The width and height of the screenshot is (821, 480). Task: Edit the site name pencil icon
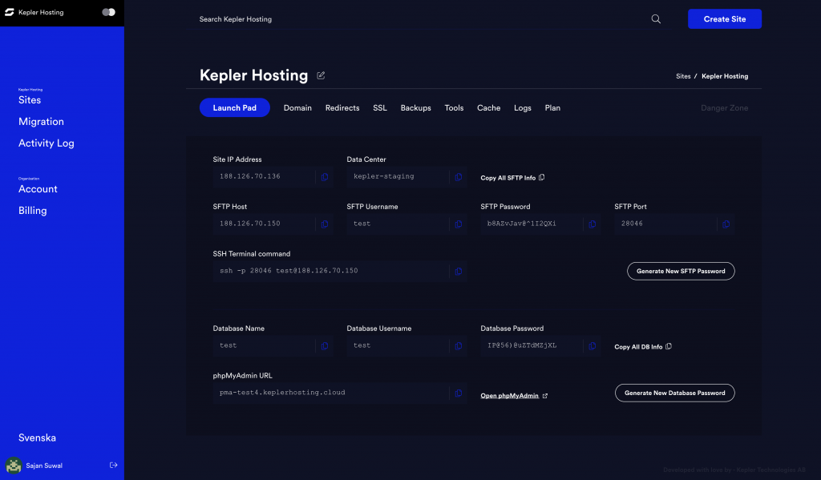(x=321, y=75)
